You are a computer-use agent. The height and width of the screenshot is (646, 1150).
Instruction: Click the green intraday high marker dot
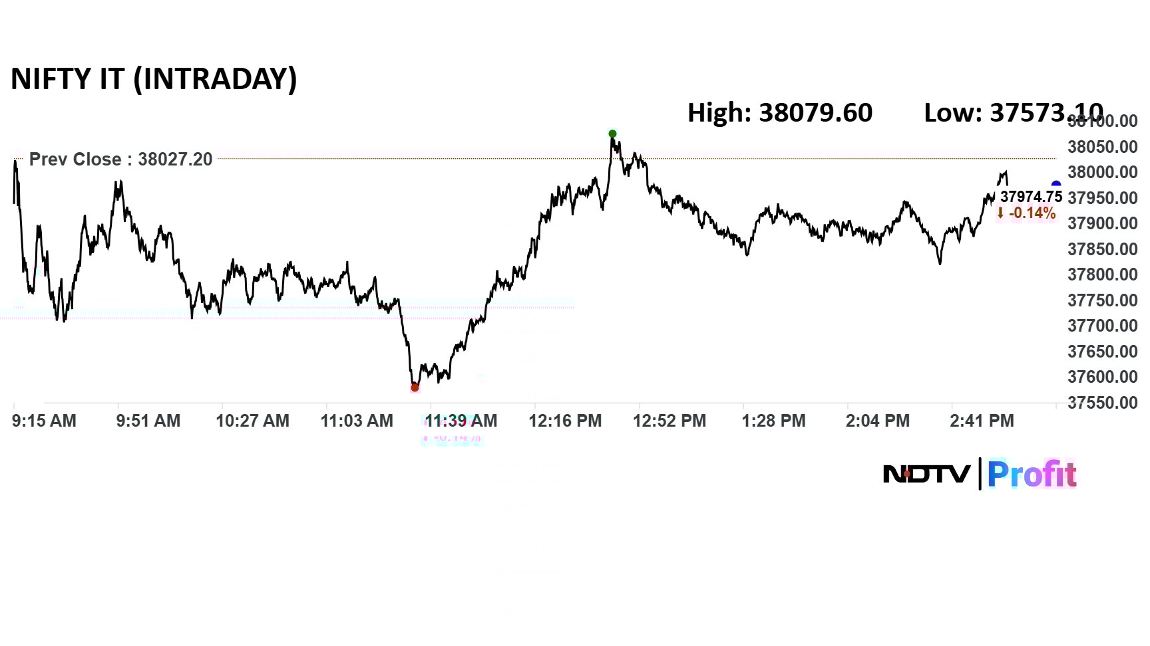click(x=612, y=134)
